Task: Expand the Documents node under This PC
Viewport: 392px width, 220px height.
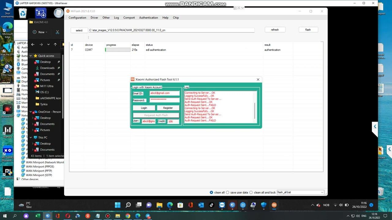Action: [x=33, y=150]
